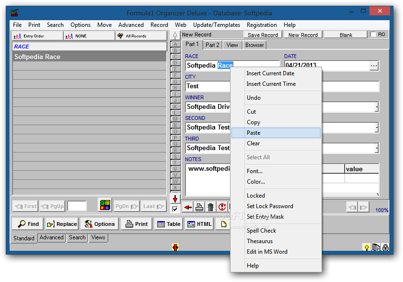Click the Save Record button
This screenshot has height=282, width=403.
263,35
